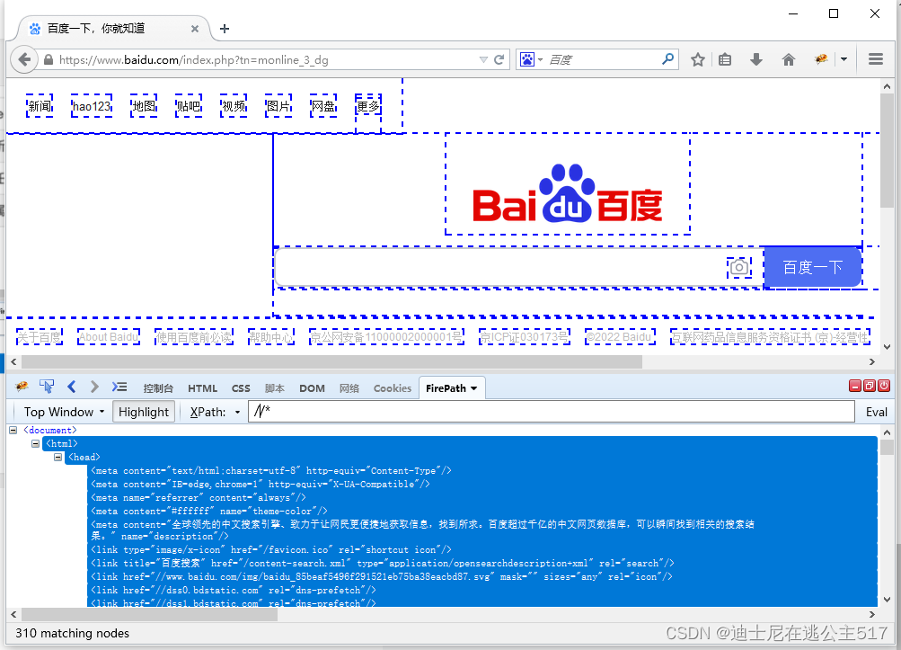Click the XPath expression input field
Image resolution: width=901 pixels, height=650 pixels.
tap(552, 412)
